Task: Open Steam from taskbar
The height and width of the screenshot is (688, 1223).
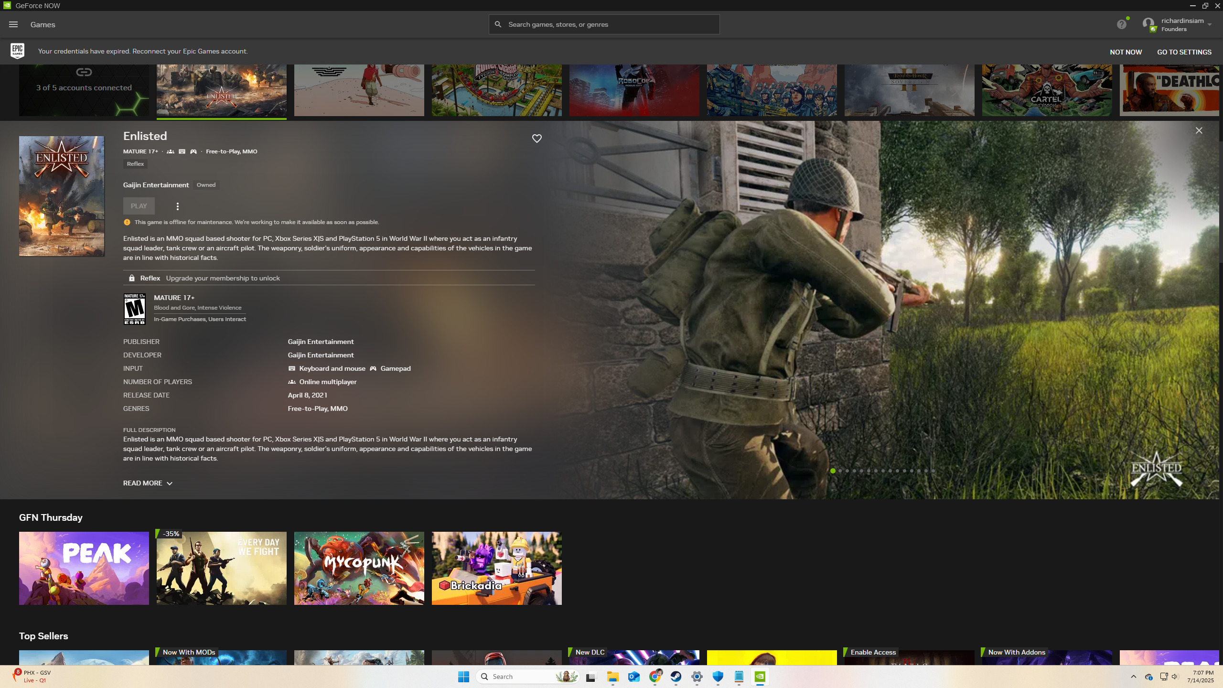Action: (676, 677)
